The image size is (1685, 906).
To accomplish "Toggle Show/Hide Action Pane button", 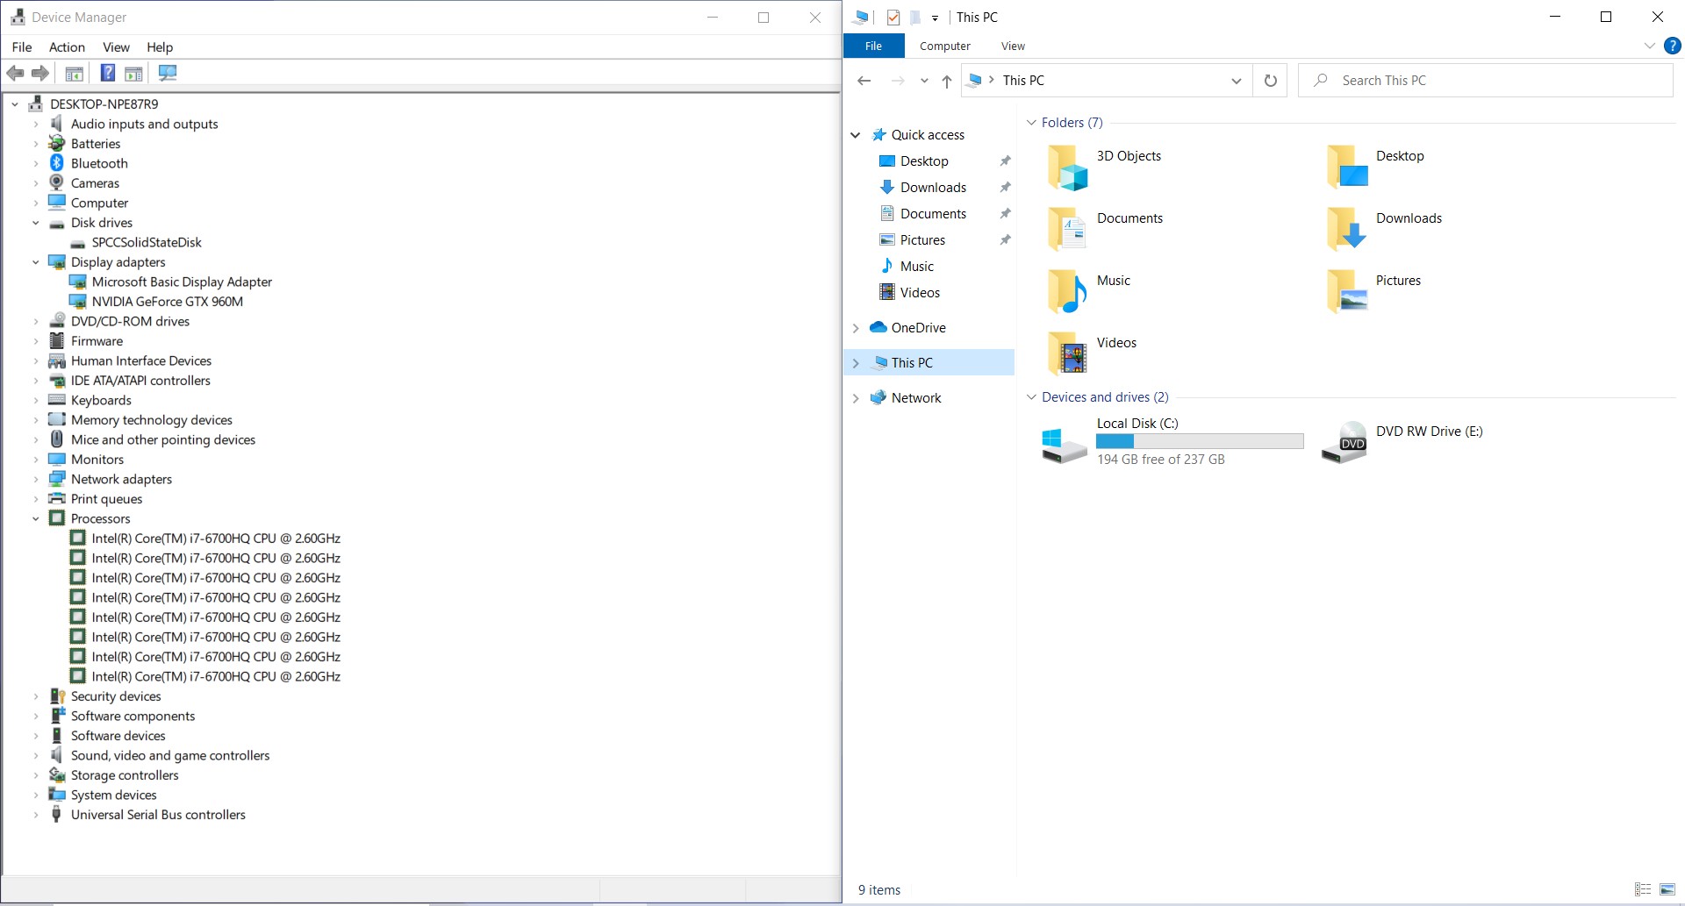I will tap(133, 73).
